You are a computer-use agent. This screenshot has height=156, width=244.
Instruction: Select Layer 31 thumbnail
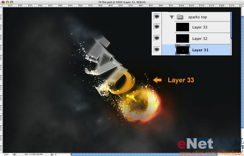click(183, 50)
